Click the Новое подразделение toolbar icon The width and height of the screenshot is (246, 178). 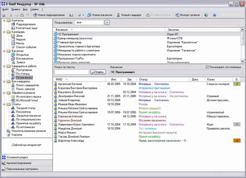[x=35, y=15]
